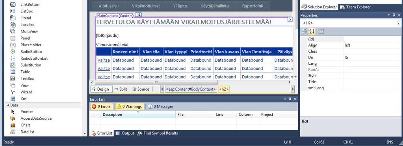Image resolution: width=403 pixels, height=146 pixels.
Task: Choose the AccessDataSource control icon
Action: [13, 119]
